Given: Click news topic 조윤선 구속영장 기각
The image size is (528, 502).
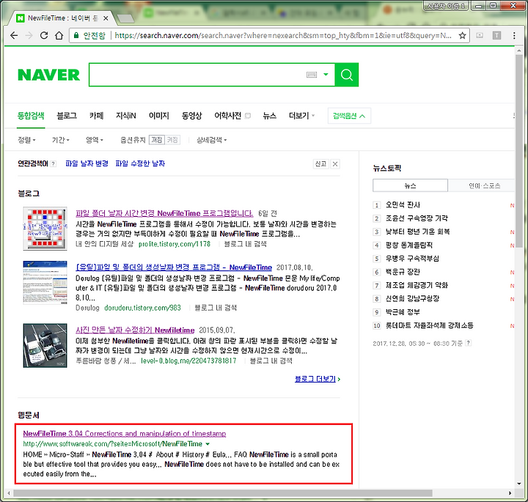Looking at the screenshot, I should pyautogui.click(x=417, y=218).
